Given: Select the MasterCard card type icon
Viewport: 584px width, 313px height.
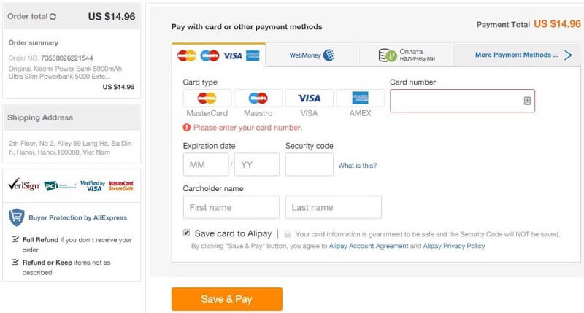Looking at the screenshot, I should [207, 98].
